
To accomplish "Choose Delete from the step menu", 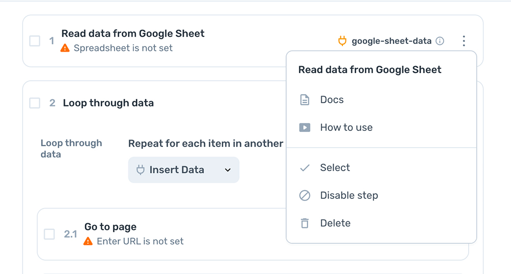I will pos(381,223).
